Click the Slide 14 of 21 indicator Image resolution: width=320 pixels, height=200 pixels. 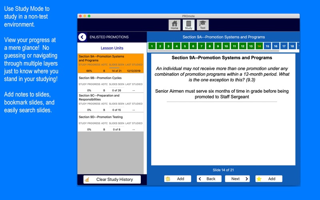pos(223,170)
